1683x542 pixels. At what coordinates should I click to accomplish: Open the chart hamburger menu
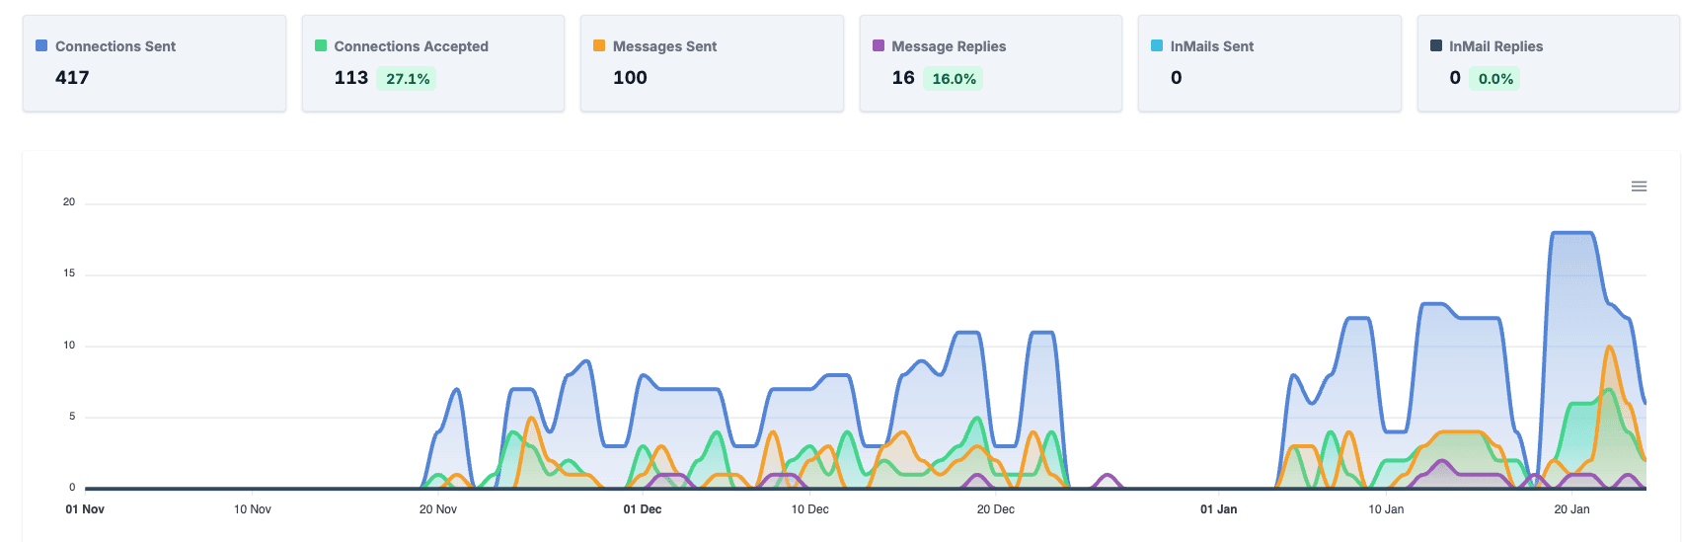(1639, 187)
